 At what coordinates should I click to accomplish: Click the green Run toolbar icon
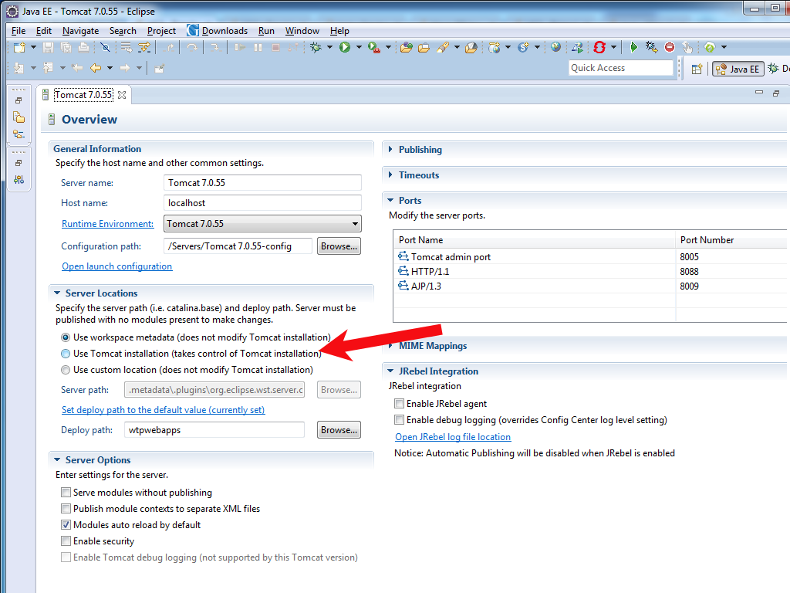345,47
